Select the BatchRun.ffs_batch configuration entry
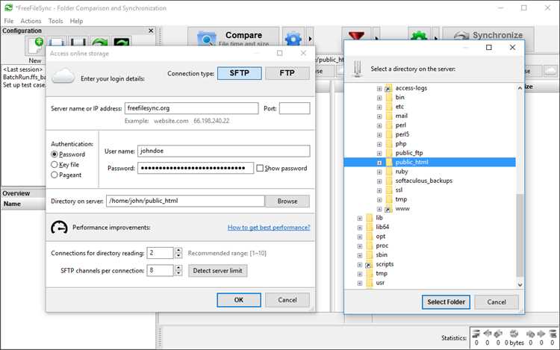 (x=24, y=77)
